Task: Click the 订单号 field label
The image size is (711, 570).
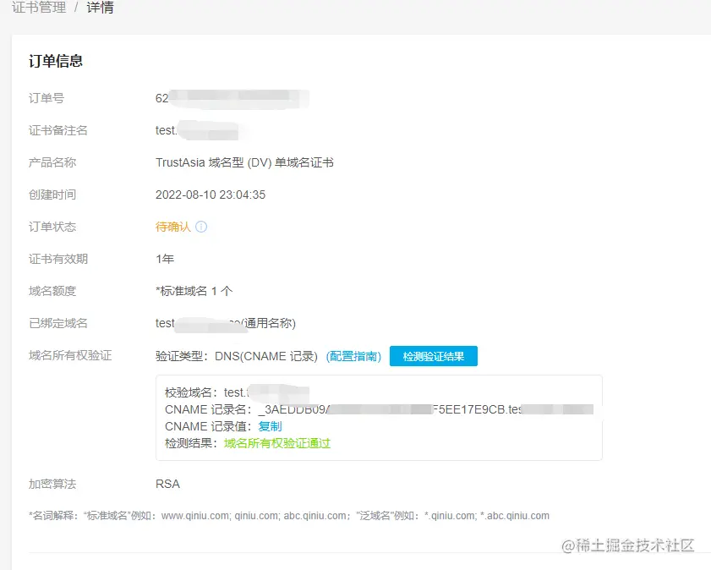Action: [x=46, y=98]
